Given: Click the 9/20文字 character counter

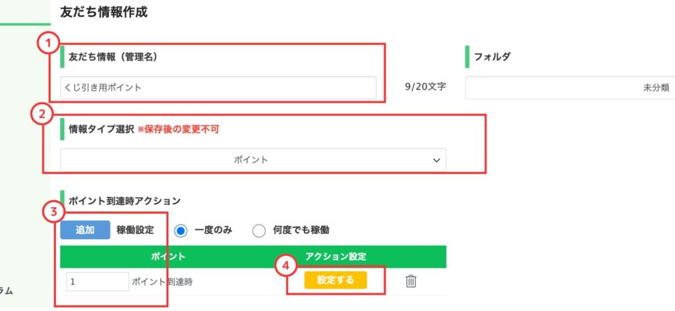Looking at the screenshot, I should click(425, 88).
